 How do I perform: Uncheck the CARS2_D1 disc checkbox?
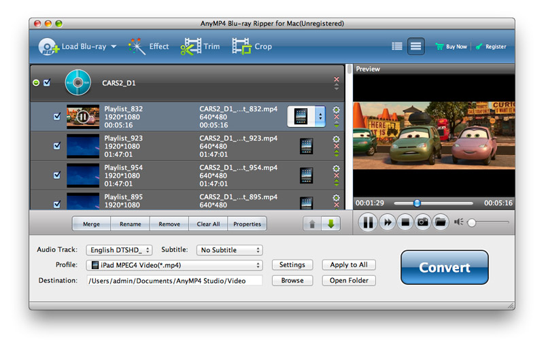[x=47, y=83]
